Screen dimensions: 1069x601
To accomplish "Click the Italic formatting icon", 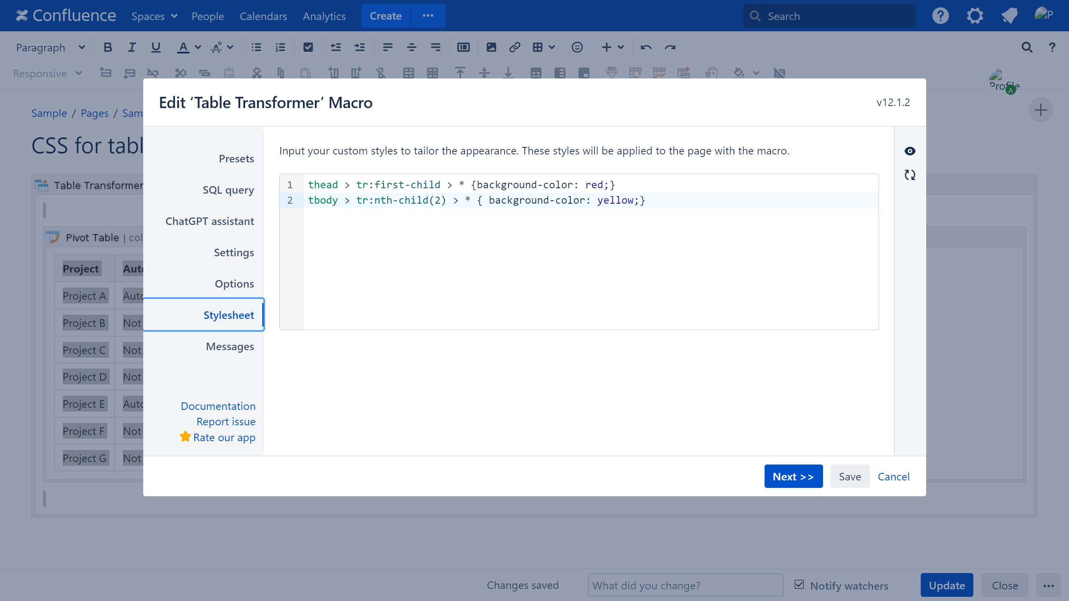I will point(132,48).
